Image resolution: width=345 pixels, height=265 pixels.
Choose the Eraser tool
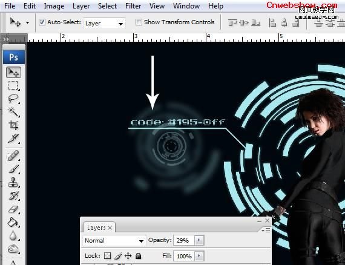(x=13, y=209)
